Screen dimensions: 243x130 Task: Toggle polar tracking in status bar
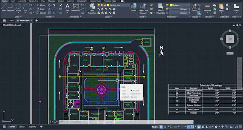(175, 127)
